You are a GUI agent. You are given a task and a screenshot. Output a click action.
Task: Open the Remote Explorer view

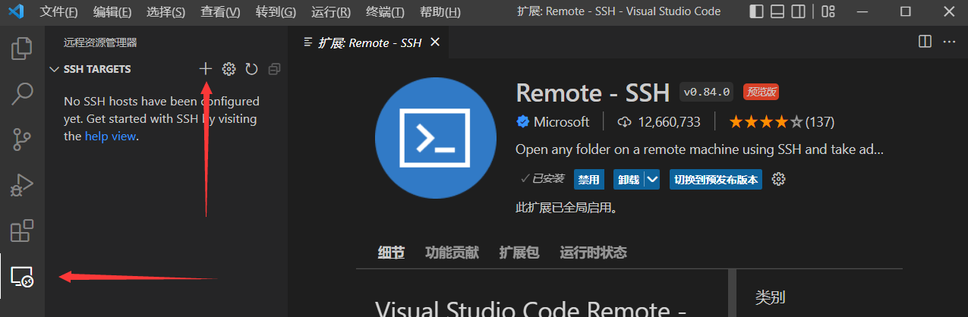coord(22,277)
